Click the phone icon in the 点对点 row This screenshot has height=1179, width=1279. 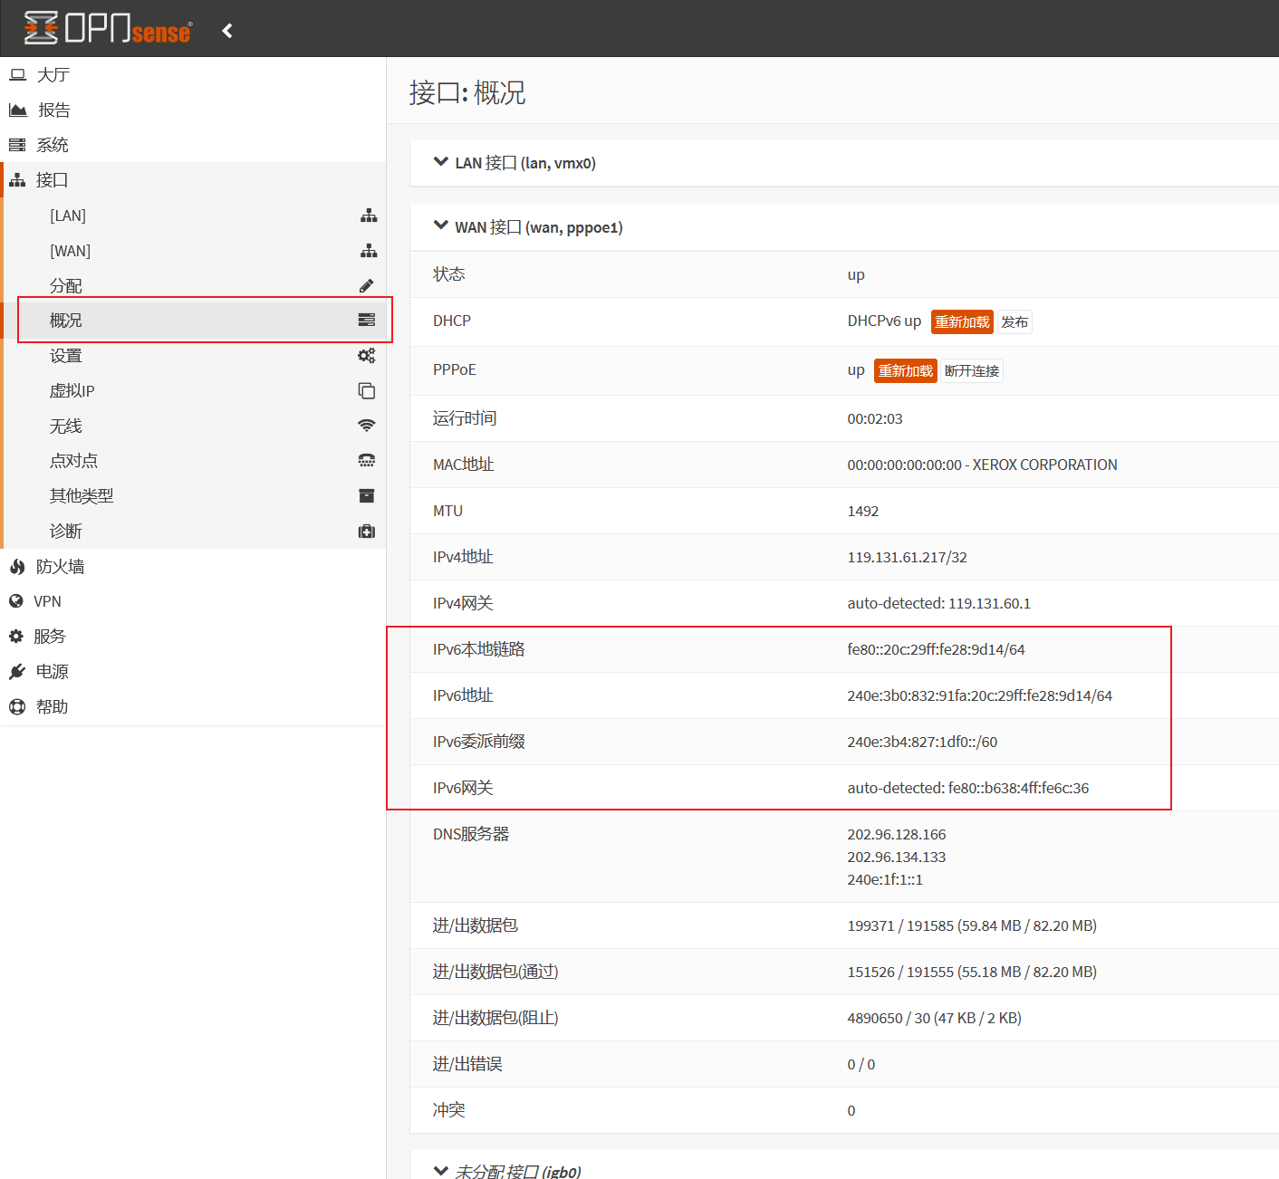pos(367,461)
